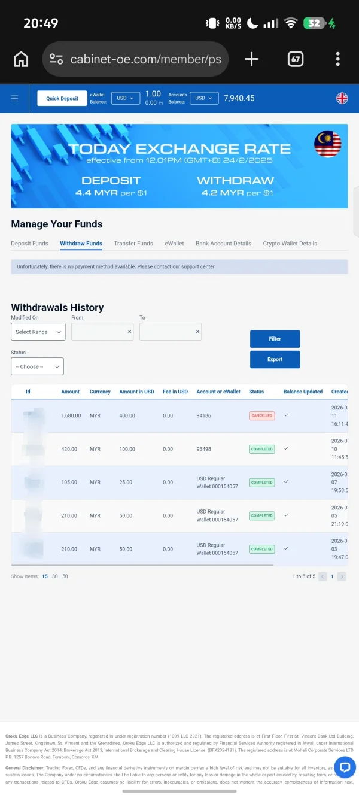Switch to the Transfer Funds tab
The height and width of the screenshot is (798, 359).
coord(133,244)
